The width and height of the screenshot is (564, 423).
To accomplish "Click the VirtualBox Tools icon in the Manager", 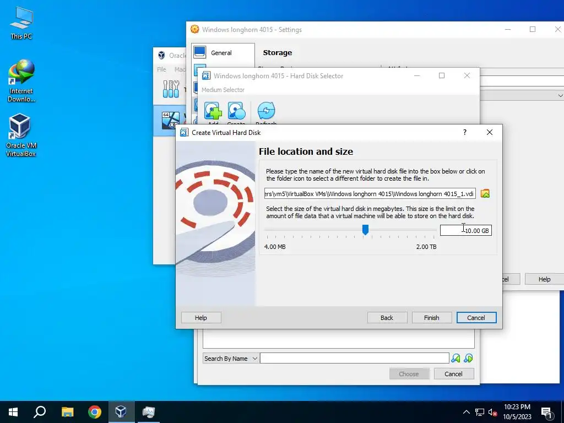I will 171,89.
